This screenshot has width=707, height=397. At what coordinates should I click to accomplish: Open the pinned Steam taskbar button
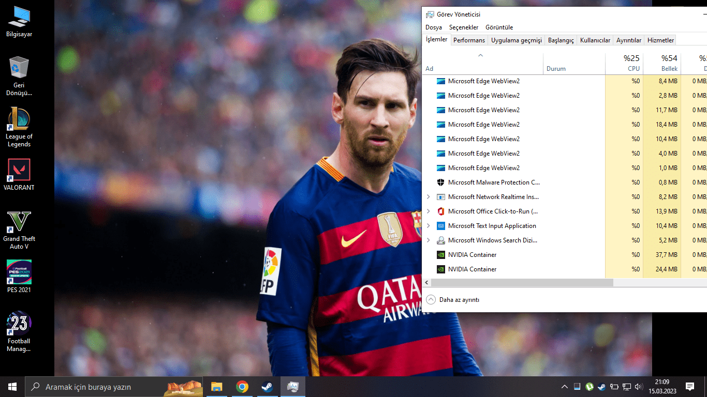pyautogui.click(x=267, y=387)
